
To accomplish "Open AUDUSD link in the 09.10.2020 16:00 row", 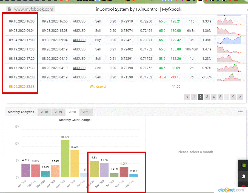I will click(79, 21).
